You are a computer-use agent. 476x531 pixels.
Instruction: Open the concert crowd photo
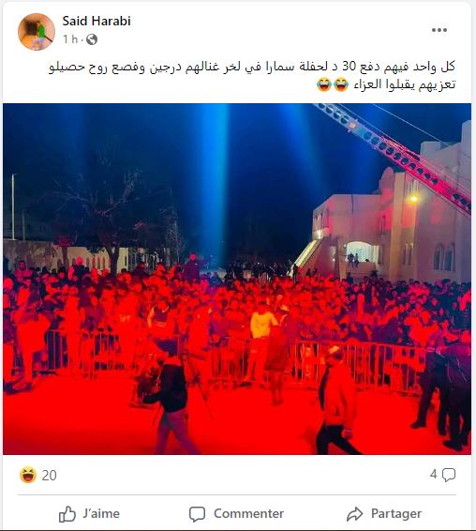pyautogui.click(x=237, y=279)
